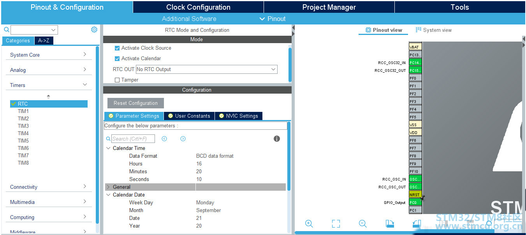
Task: Click the System view grid icon
Action: [x=419, y=30]
